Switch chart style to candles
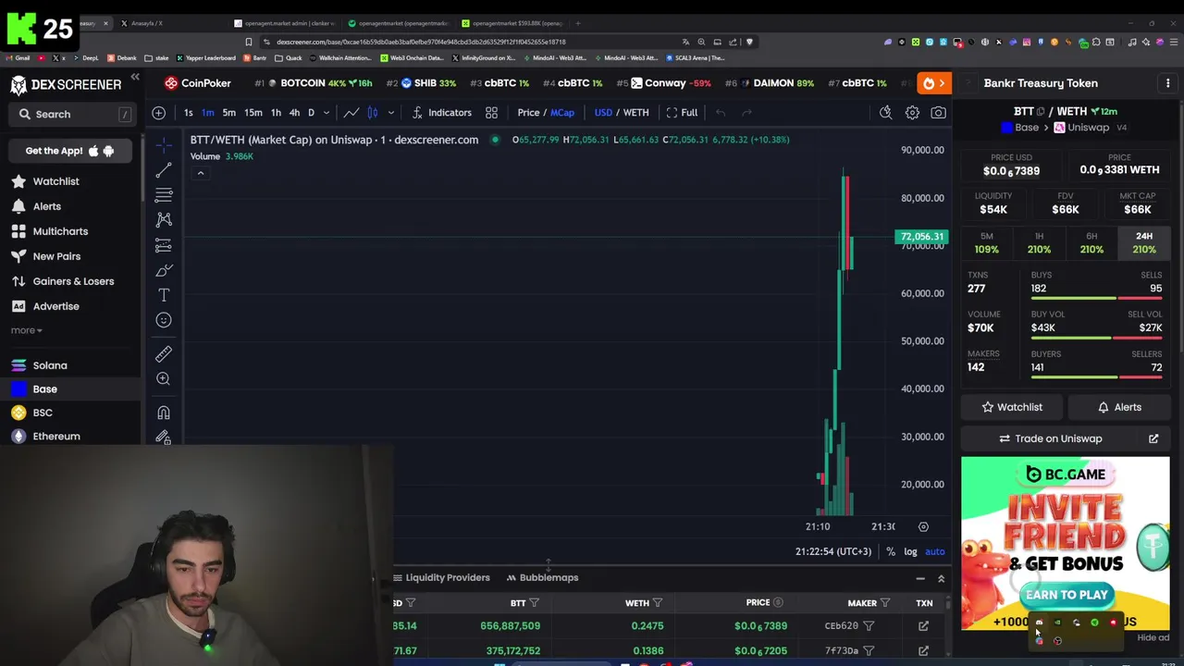The width and height of the screenshot is (1184, 666). 373,113
